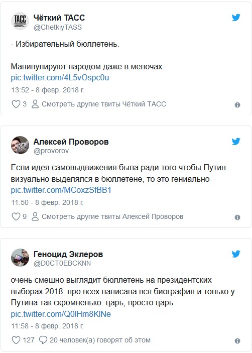Click the @D0CT0EBCKNN handle
The image size is (252, 353).
tap(62, 263)
